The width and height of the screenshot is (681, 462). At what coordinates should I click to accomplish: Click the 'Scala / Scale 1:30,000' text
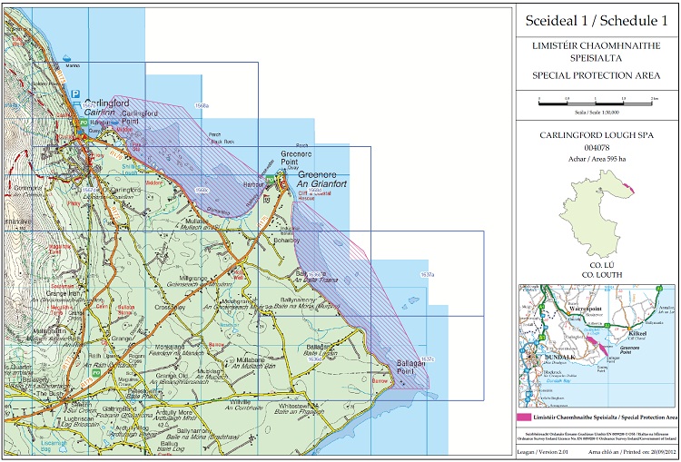click(596, 112)
